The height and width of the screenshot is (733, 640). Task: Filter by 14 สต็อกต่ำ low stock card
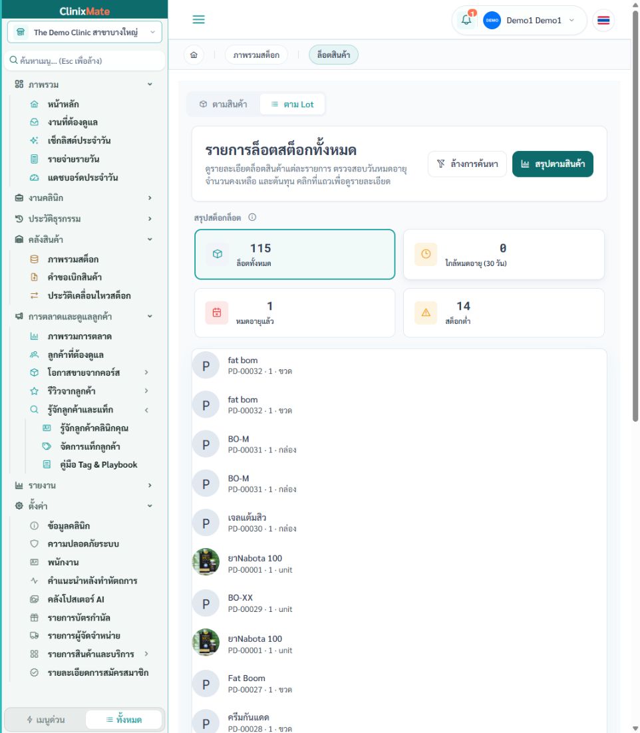(504, 313)
